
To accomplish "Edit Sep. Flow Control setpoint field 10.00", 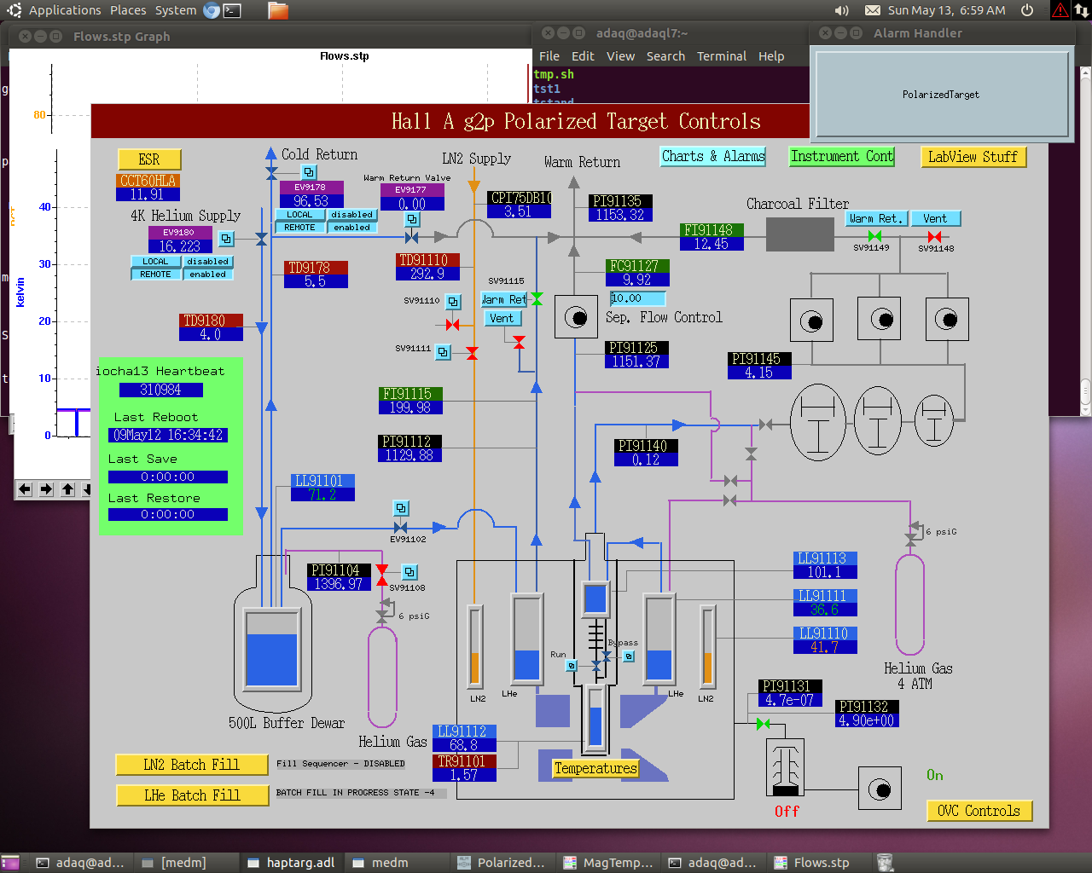I will tap(637, 298).
